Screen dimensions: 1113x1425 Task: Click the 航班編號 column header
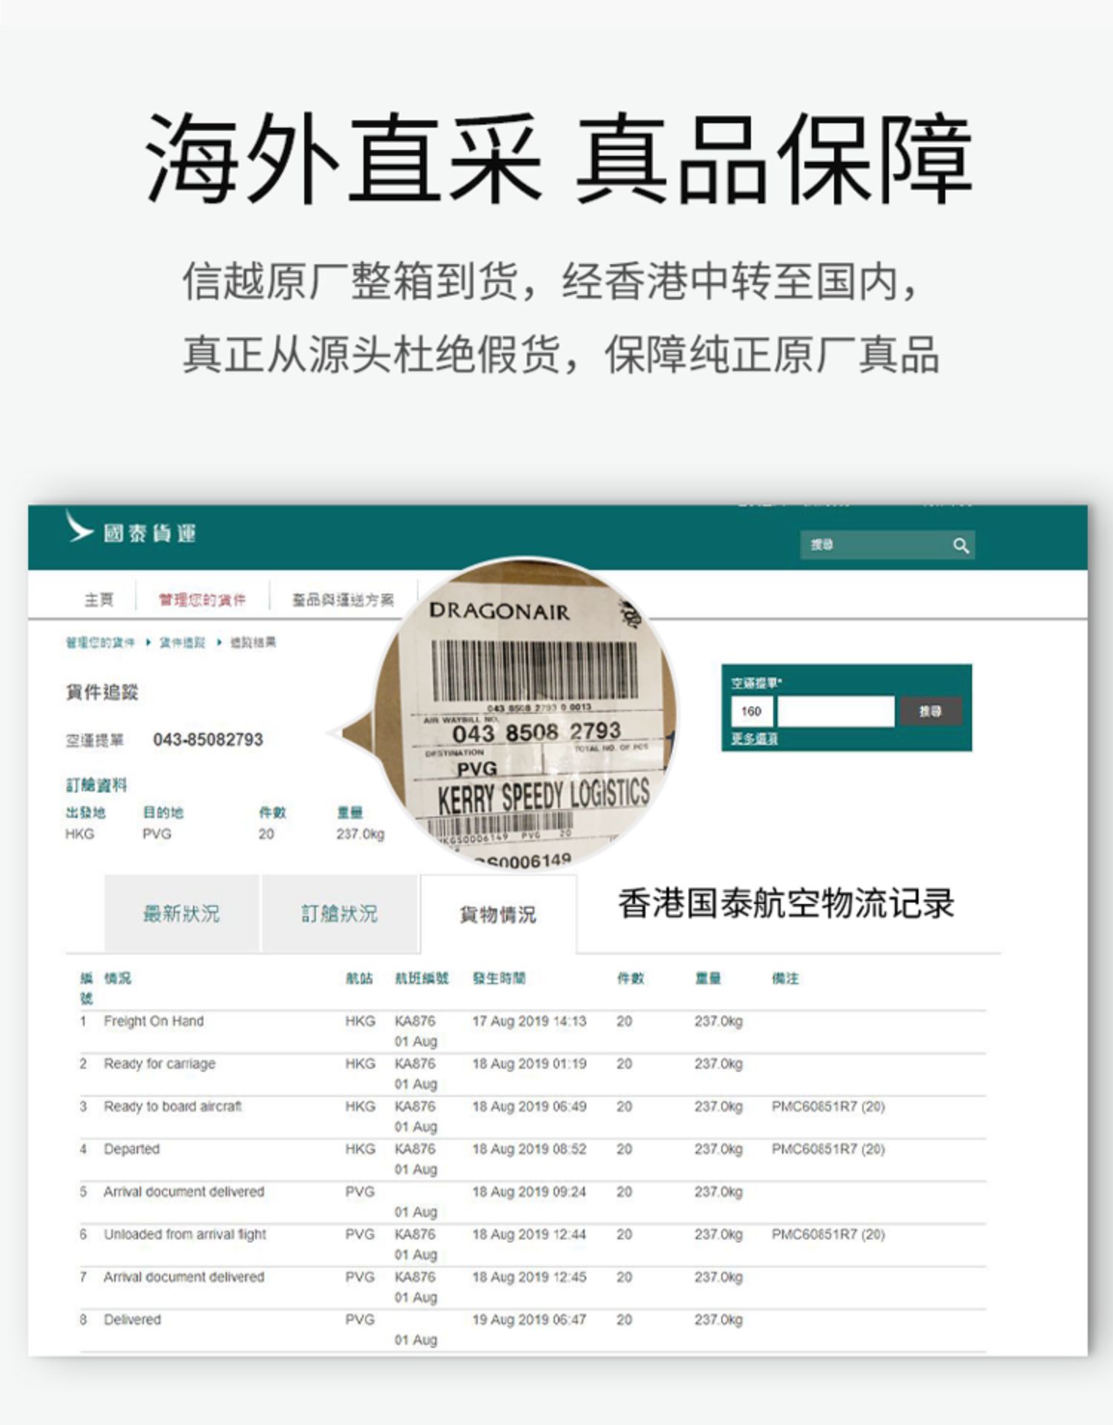421,978
